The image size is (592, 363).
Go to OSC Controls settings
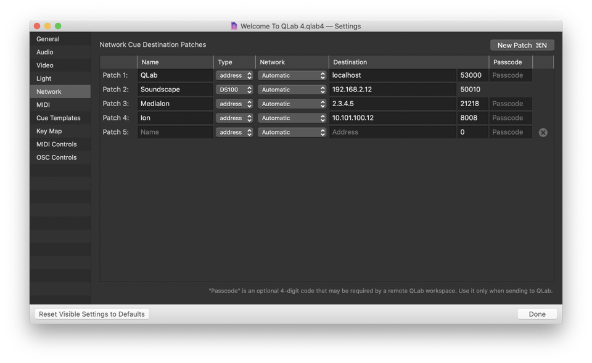click(x=57, y=157)
